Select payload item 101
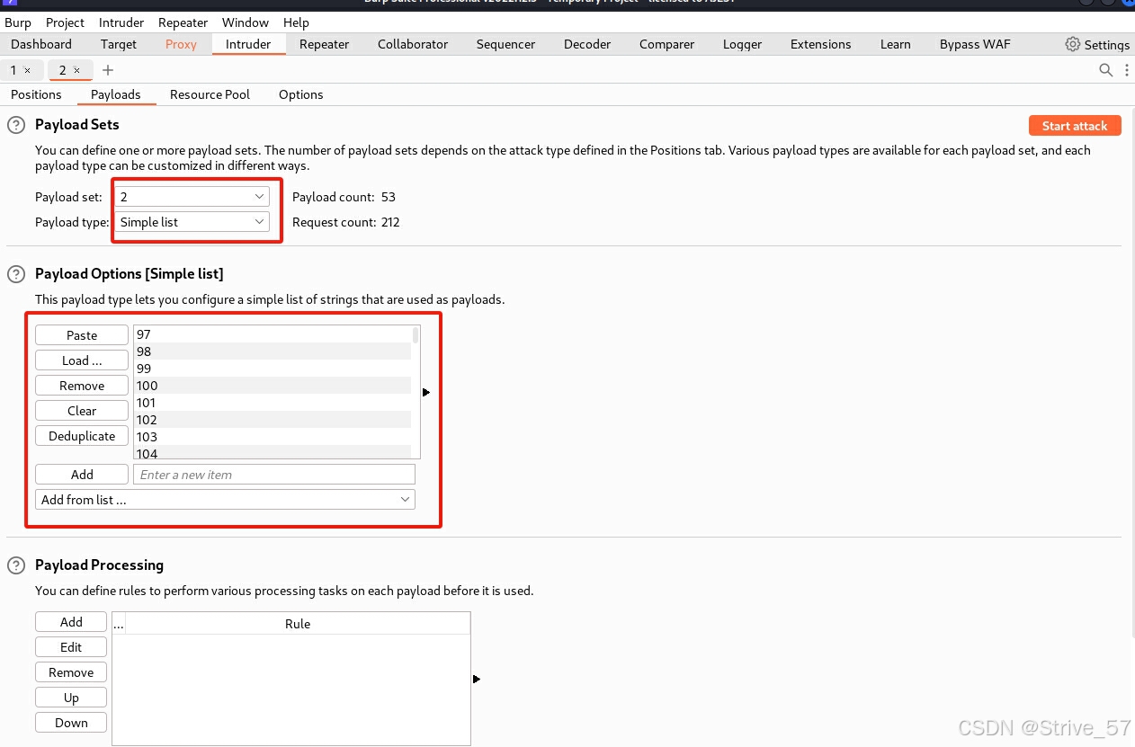1135x747 pixels. point(273,403)
